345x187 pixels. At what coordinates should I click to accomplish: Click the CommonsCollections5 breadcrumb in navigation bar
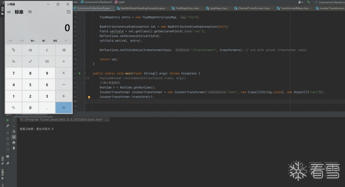pyautogui.click(x=96, y=2)
